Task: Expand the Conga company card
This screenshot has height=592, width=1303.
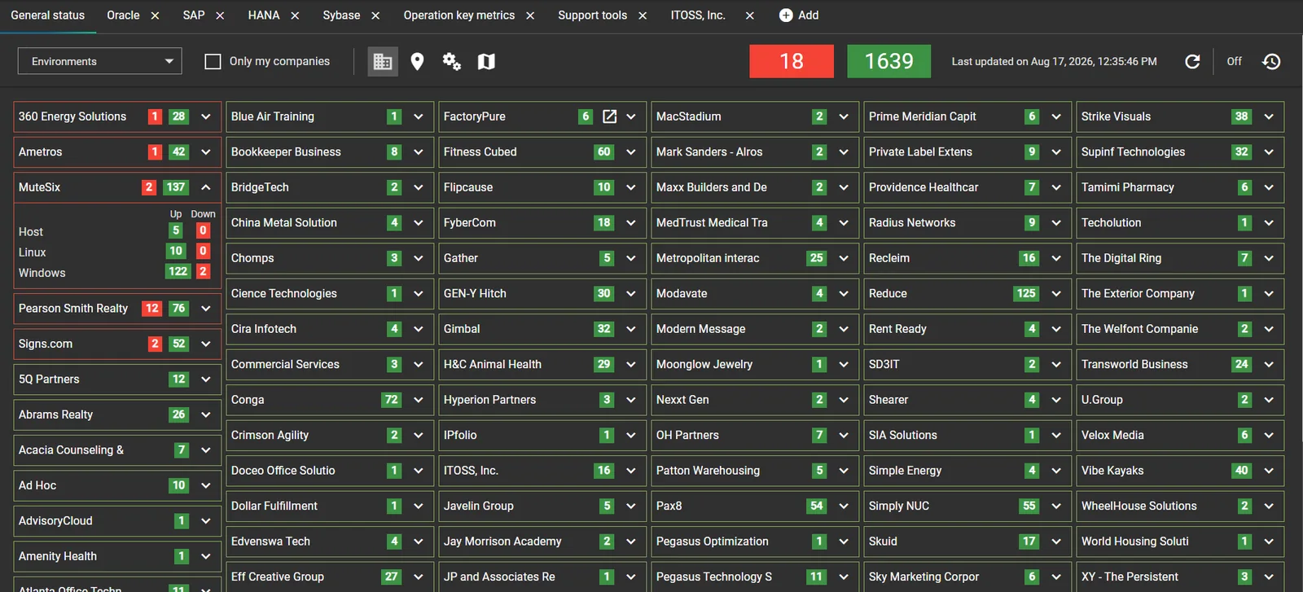Action: [419, 400]
